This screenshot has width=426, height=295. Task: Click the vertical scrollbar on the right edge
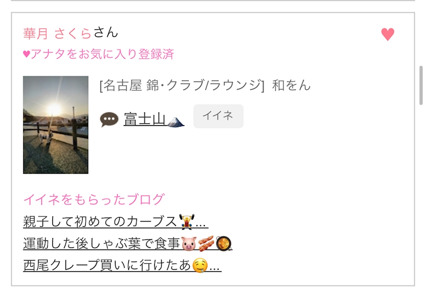(421, 85)
